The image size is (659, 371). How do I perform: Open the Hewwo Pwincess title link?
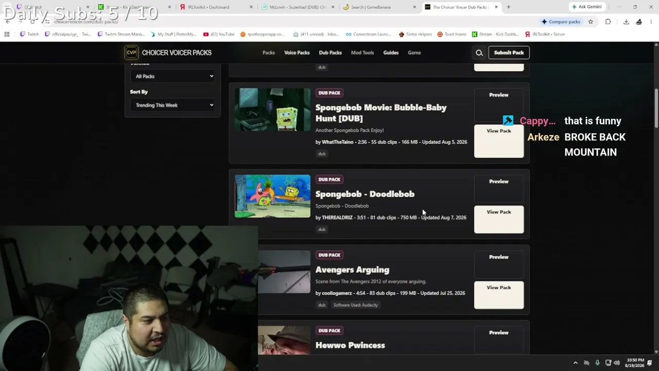pyautogui.click(x=350, y=345)
